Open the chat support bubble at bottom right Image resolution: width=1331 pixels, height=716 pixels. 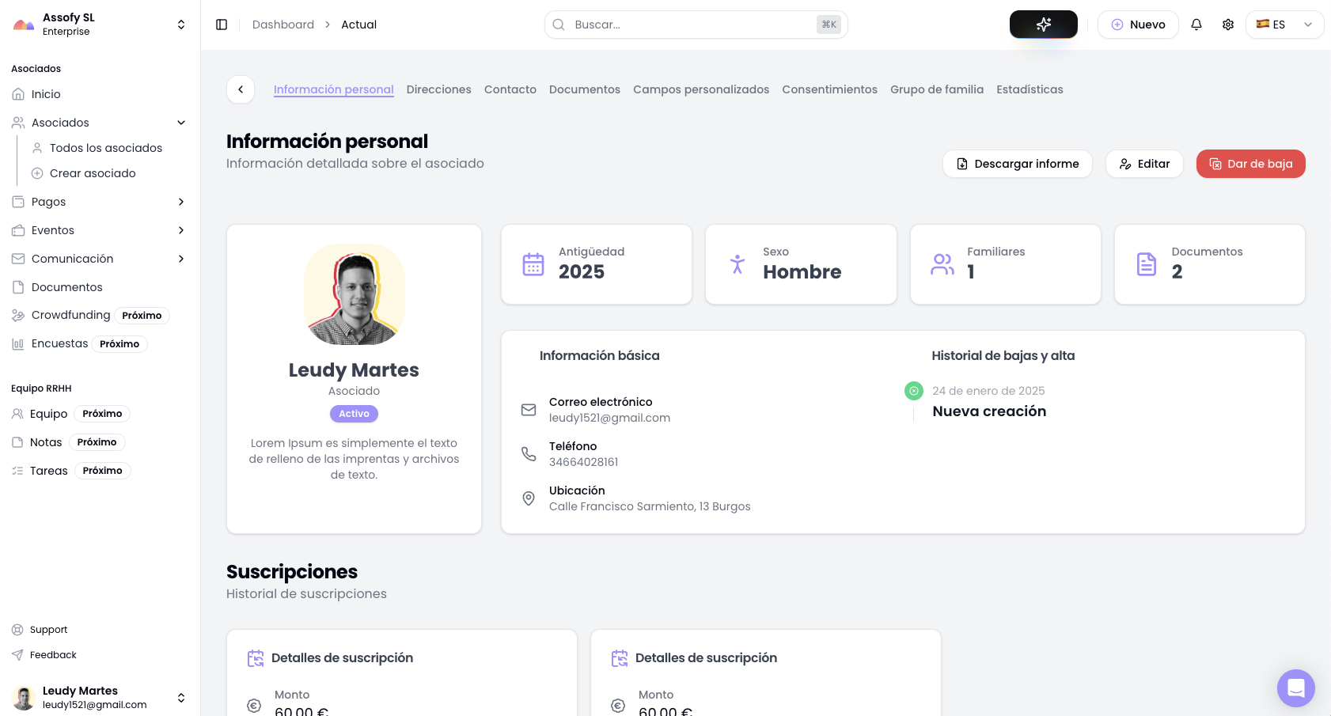[x=1295, y=688]
